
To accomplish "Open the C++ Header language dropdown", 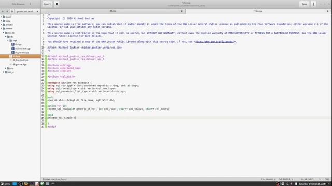I will (x=268, y=179).
